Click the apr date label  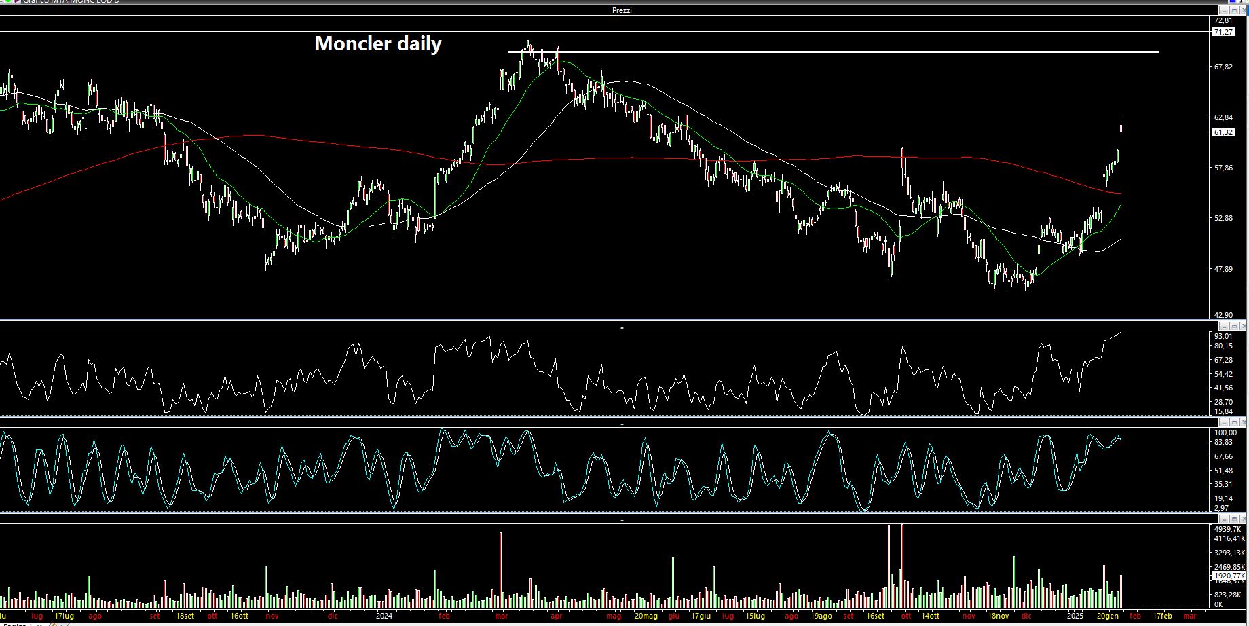(556, 616)
